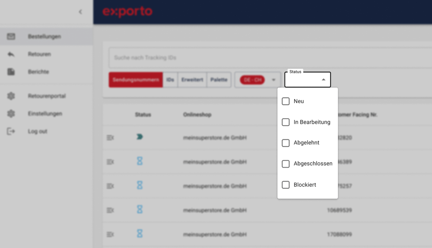This screenshot has height=248, width=432.
Task: Select the Palette search mode button
Action: [219, 80]
